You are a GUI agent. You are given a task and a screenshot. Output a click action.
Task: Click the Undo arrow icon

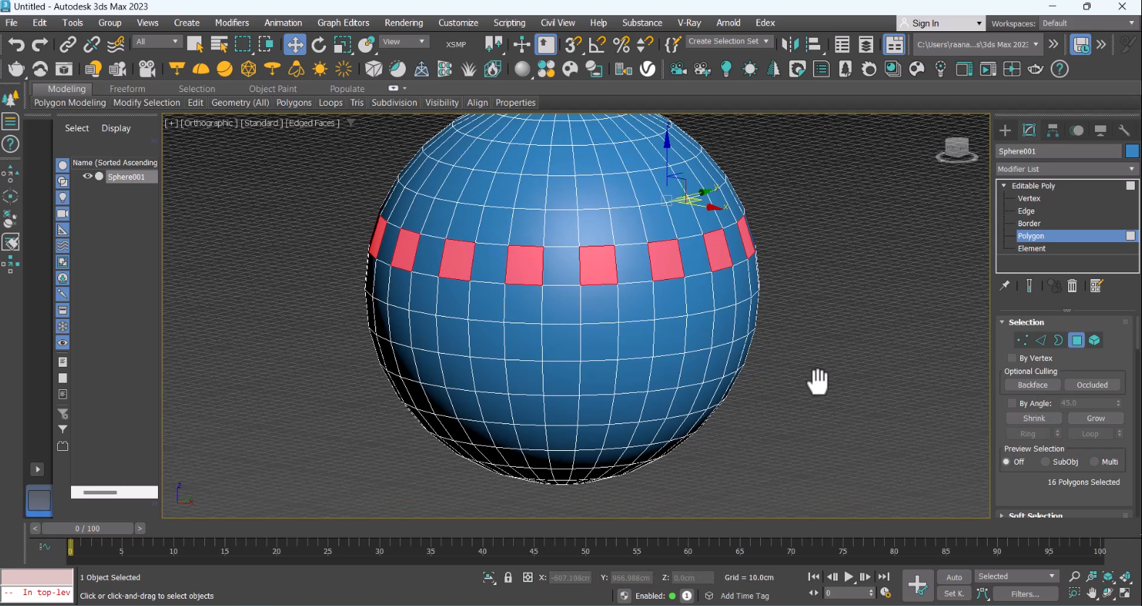[16, 45]
